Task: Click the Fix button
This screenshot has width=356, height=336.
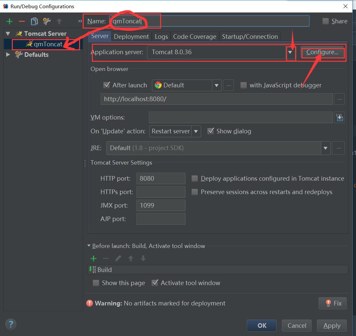Action: (x=333, y=303)
